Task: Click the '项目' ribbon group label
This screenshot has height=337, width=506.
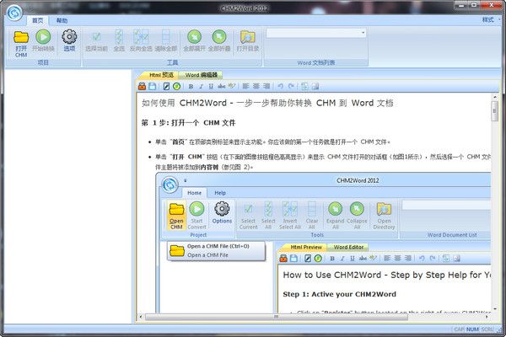Action: click(43, 62)
